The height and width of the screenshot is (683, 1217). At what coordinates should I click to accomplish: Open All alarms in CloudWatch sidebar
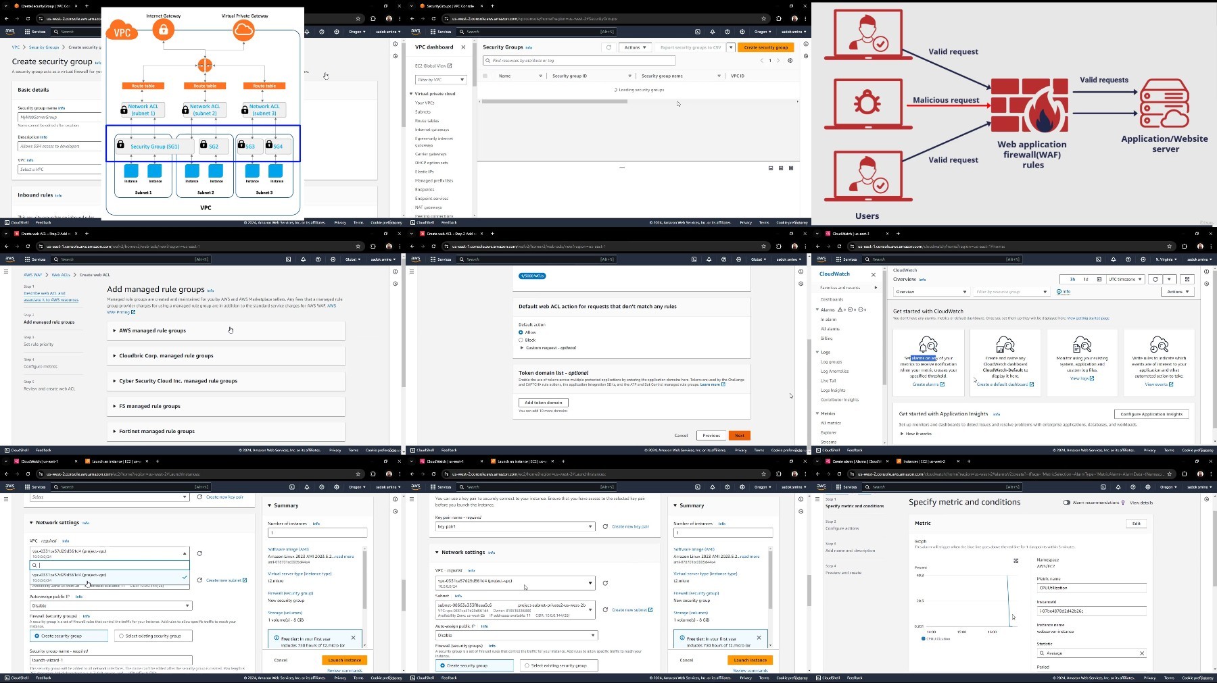830,329
